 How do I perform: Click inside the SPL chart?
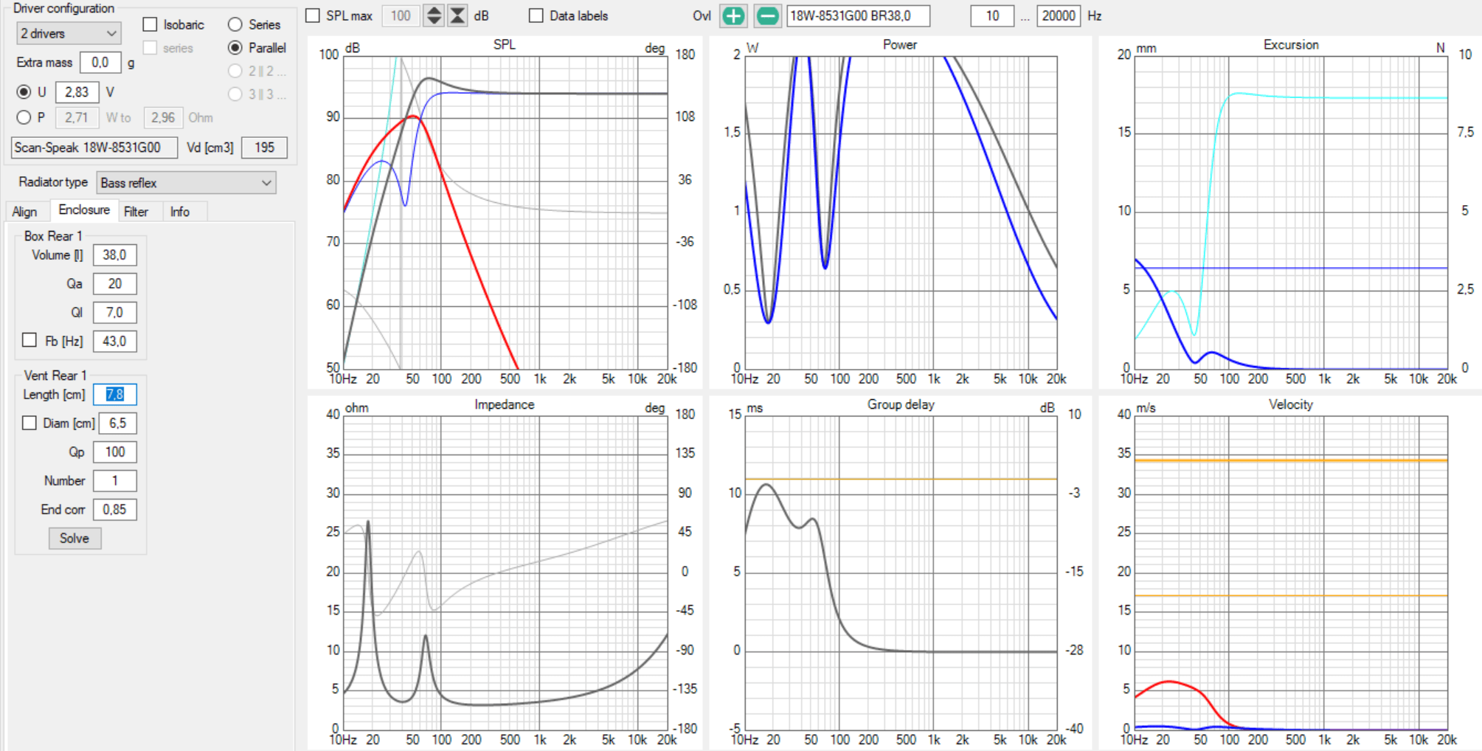[505, 212]
